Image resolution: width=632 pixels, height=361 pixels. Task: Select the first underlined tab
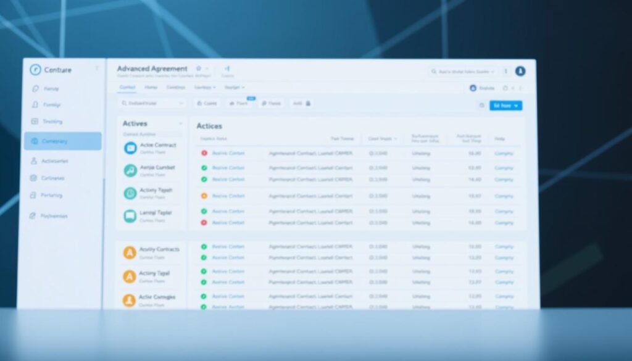pos(127,88)
